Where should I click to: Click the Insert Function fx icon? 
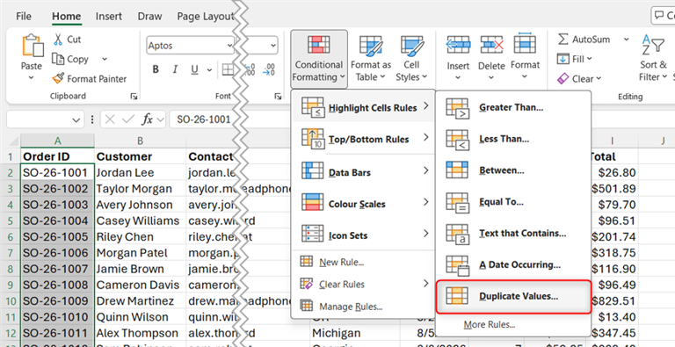[x=148, y=119]
